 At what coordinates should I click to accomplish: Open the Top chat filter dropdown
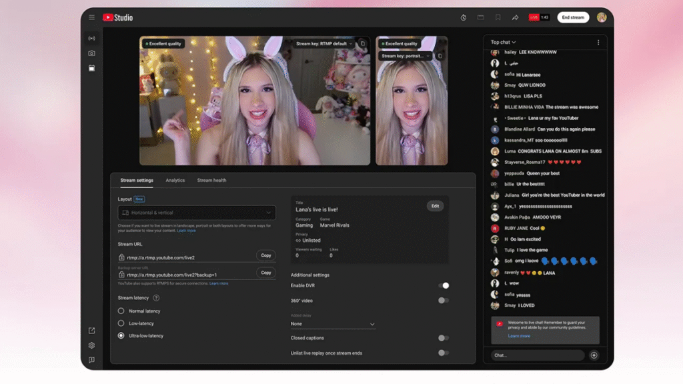click(502, 41)
